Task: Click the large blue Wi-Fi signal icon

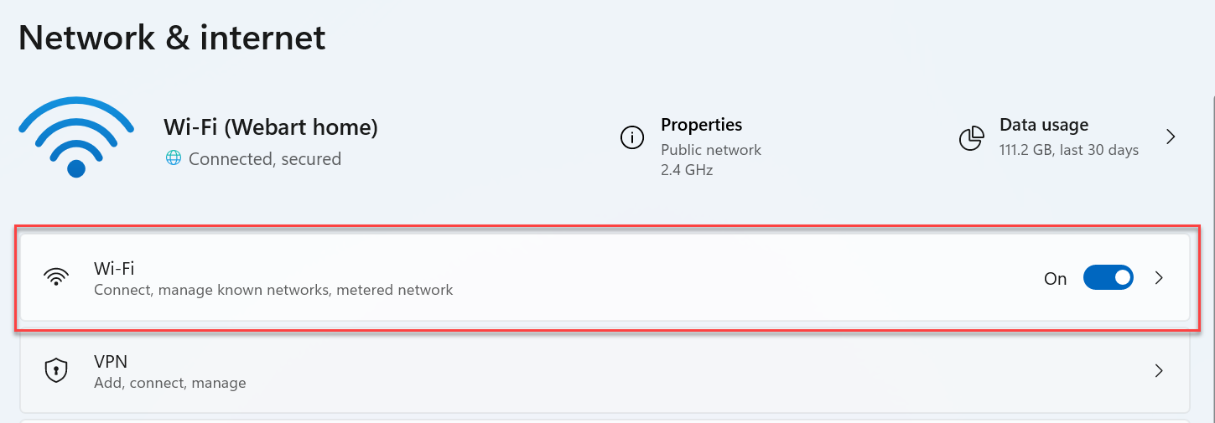Action: (x=76, y=137)
